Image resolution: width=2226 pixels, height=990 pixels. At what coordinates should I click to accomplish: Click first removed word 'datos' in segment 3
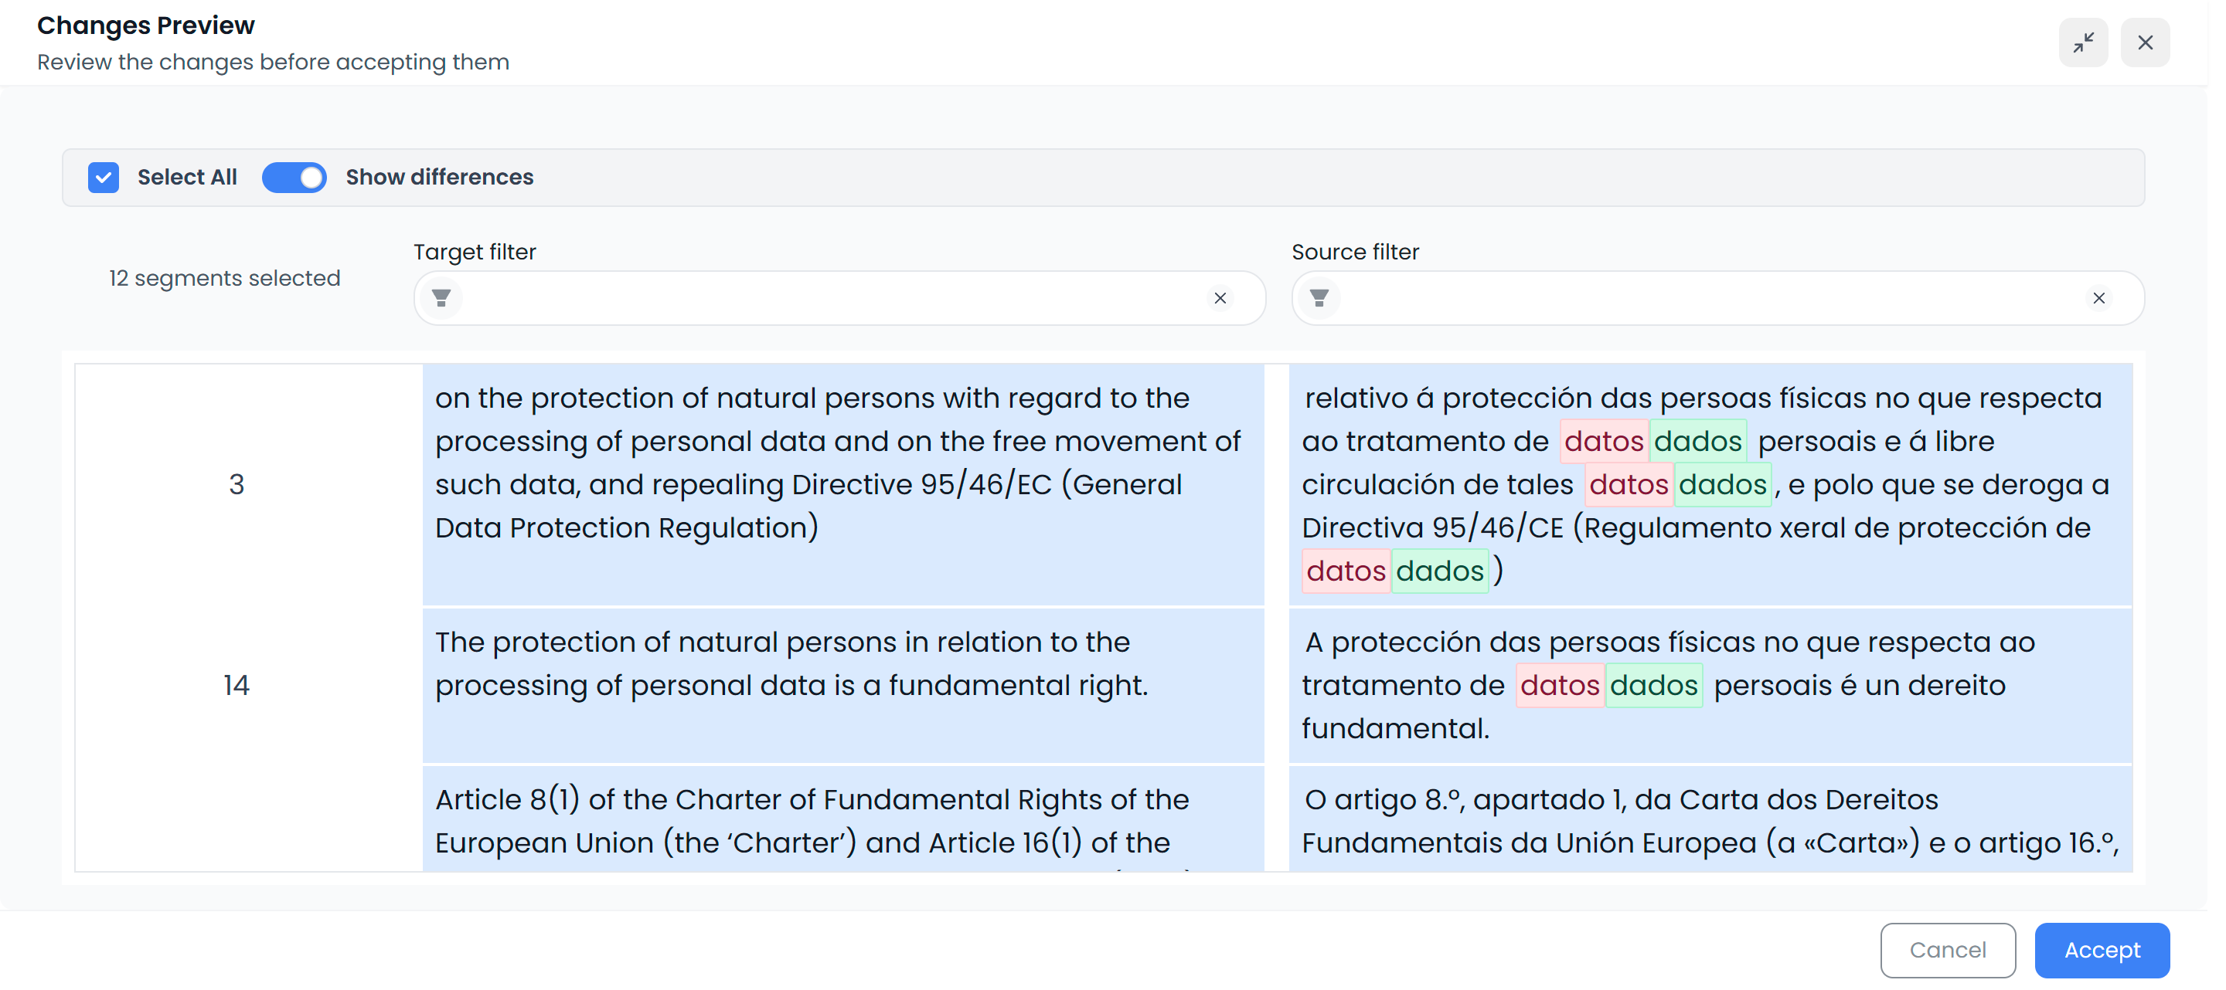point(1603,441)
